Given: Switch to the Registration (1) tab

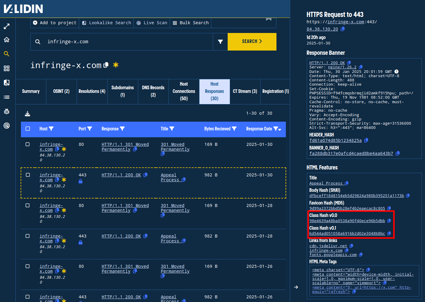Looking at the screenshot, I should [x=275, y=91].
